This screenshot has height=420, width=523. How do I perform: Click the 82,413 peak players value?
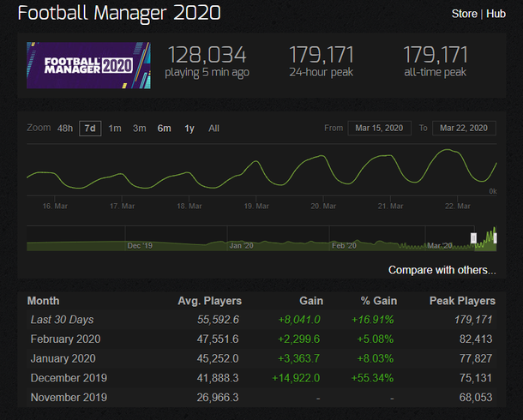476,339
